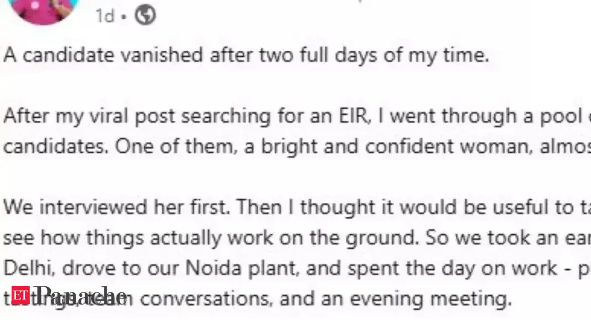This screenshot has height=320, width=591.
Task: Click the words "viral post"
Action: (136, 116)
